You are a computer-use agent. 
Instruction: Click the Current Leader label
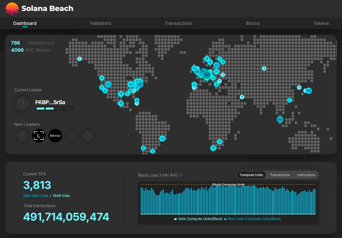pos(28,90)
